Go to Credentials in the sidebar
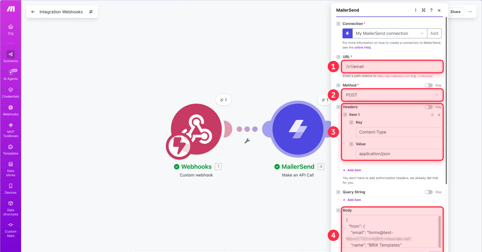The width and height of the screenshot is (482, 252). tap(11, 93)
